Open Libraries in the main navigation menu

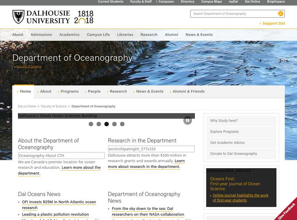coord(125,34)
